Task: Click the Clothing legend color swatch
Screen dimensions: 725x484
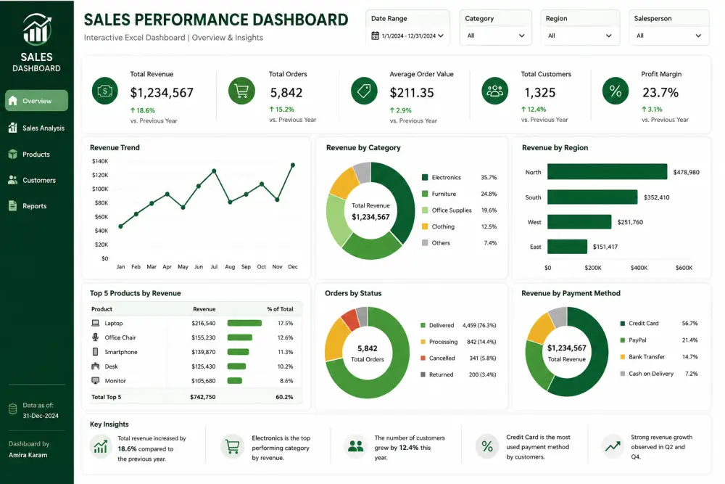Action: pos(425,226)
